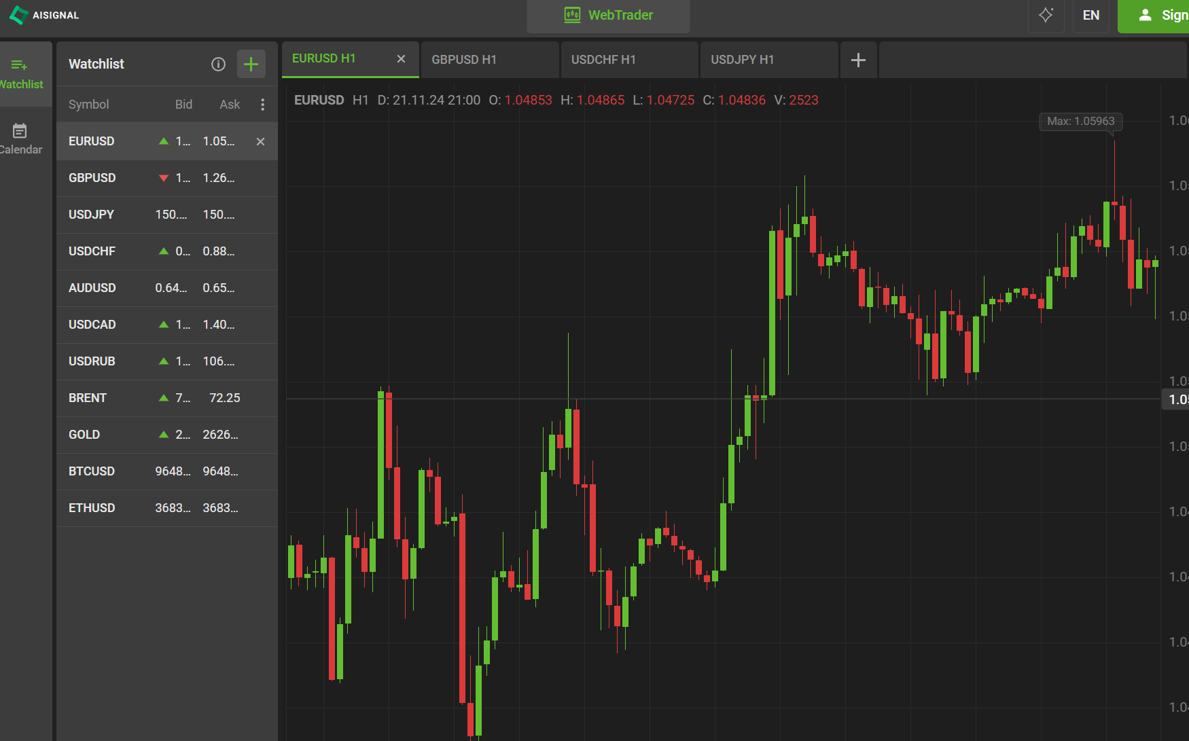
Task: Click the Max: 1.05963 price label
Action: 1080,122
